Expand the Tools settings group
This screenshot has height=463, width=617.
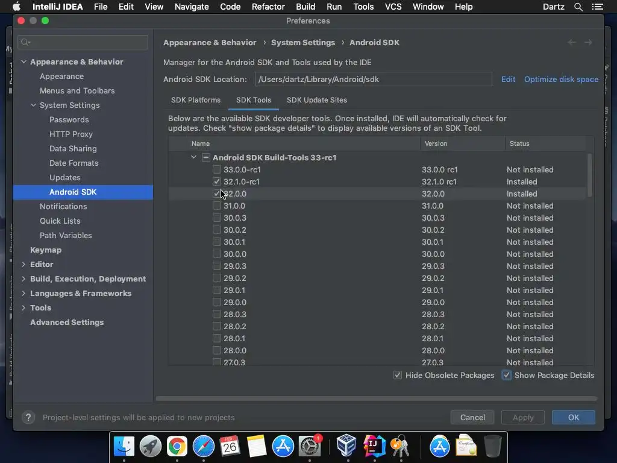[23, 308]
